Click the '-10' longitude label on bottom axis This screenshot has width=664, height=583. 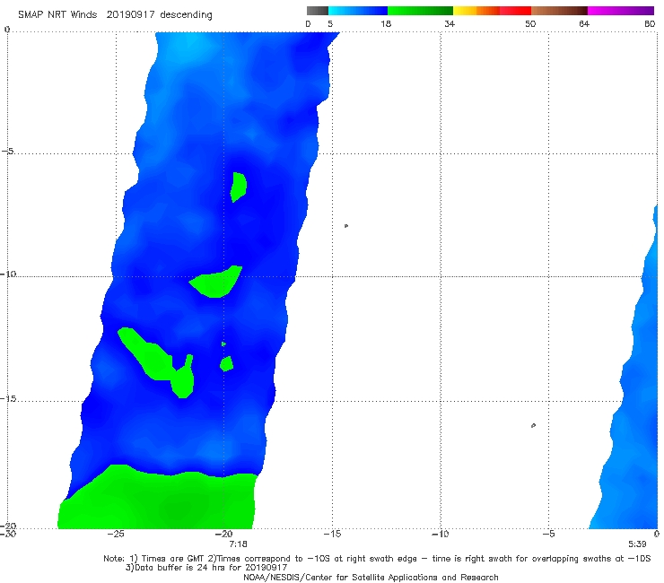(x=440, y=534)
